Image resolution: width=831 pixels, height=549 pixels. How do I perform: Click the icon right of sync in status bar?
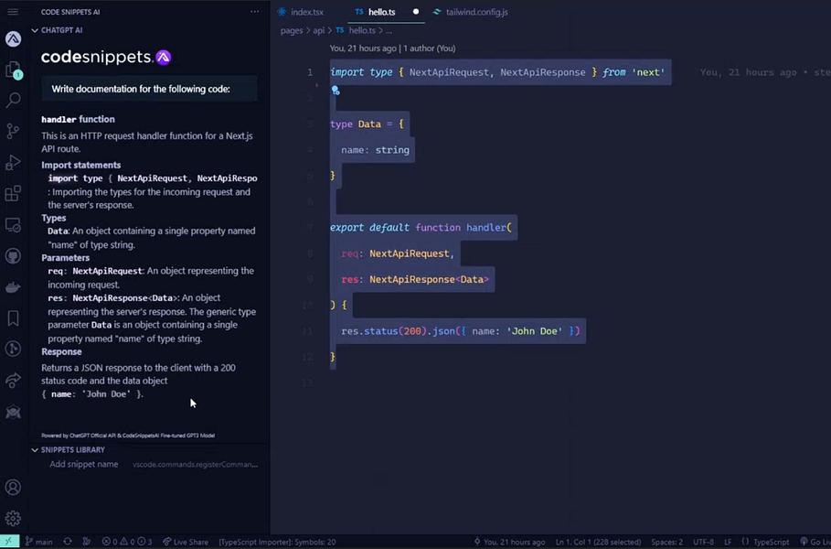tap(86, 542)
